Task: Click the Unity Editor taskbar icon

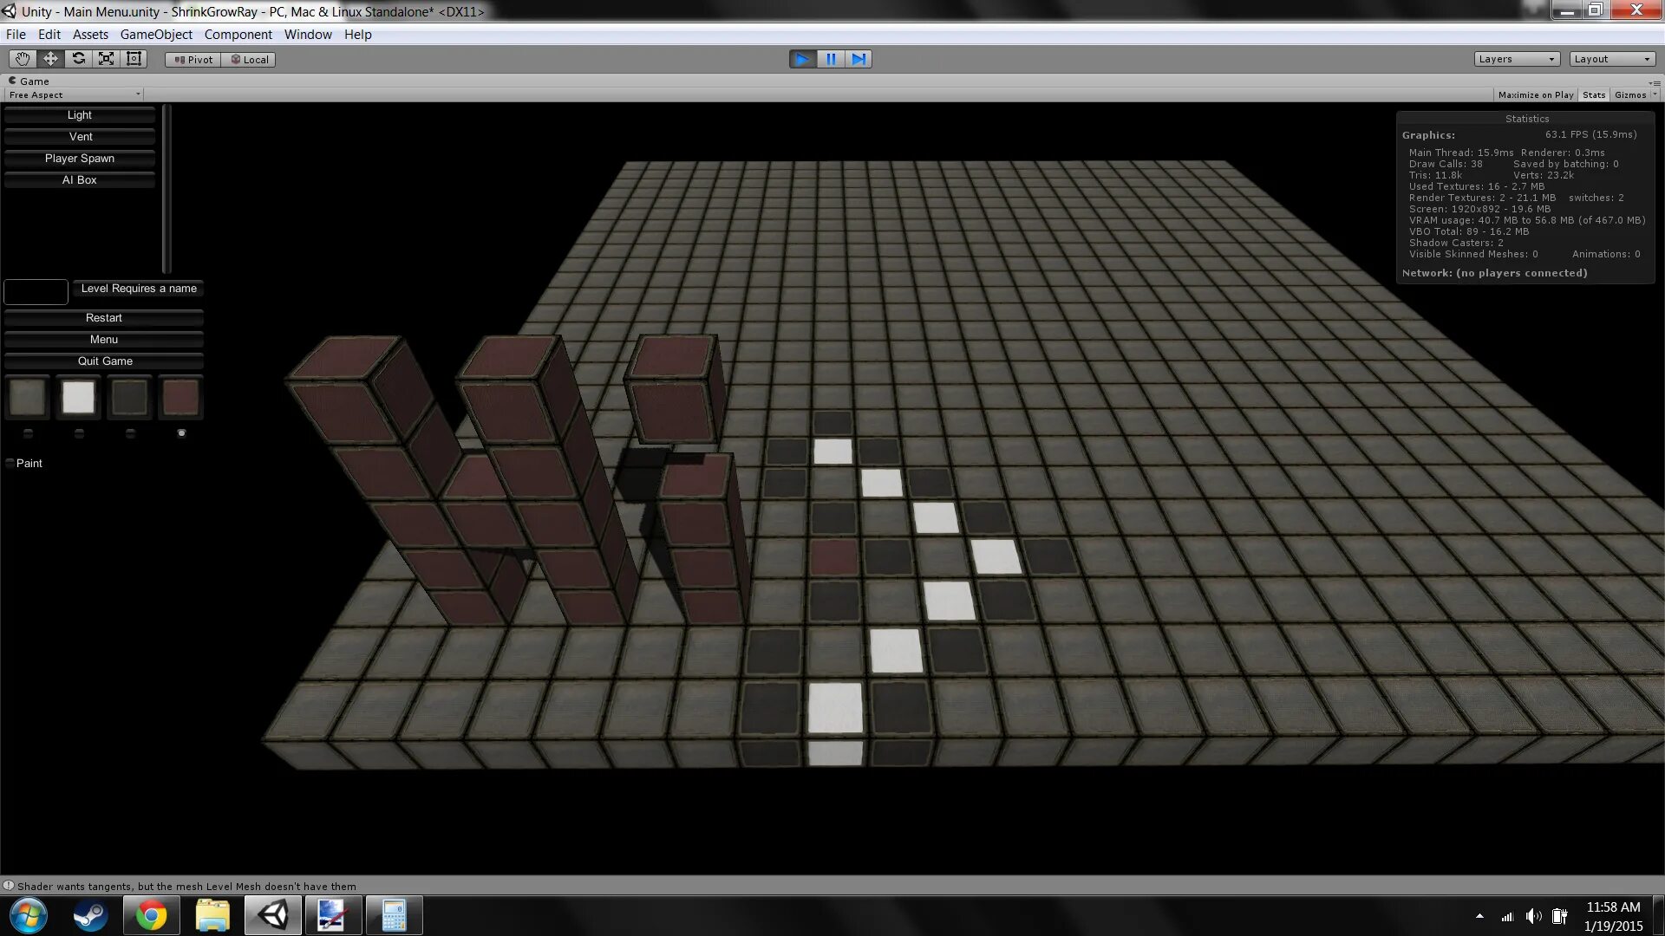Action: (272, 914)
